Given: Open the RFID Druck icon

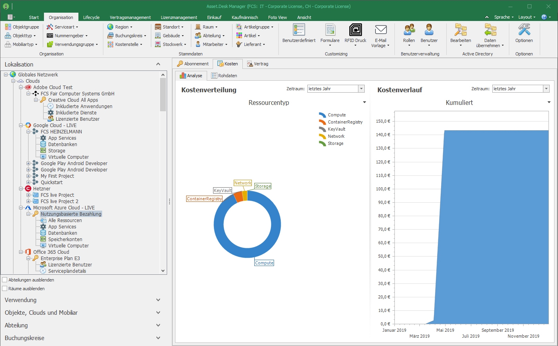Looking at the screenshot, I should tap(355, 30).
